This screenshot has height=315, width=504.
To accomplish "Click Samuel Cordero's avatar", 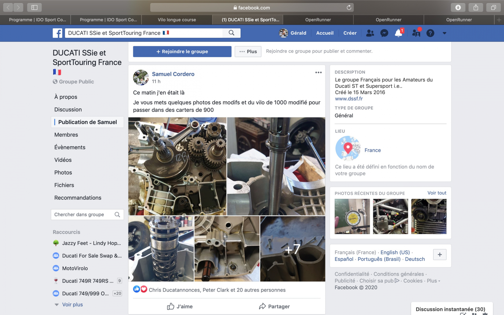I will [x=141, y=77].
